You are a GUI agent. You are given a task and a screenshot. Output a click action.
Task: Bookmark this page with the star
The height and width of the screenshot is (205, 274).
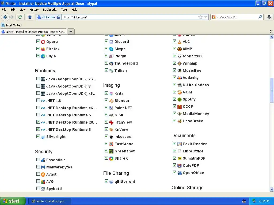click(200, 17)
